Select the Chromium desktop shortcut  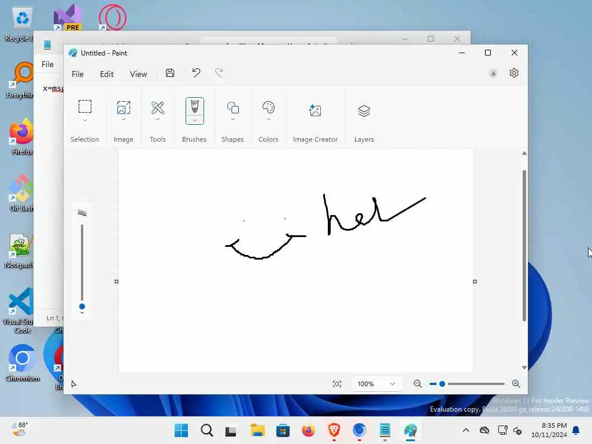coord(23,362)
